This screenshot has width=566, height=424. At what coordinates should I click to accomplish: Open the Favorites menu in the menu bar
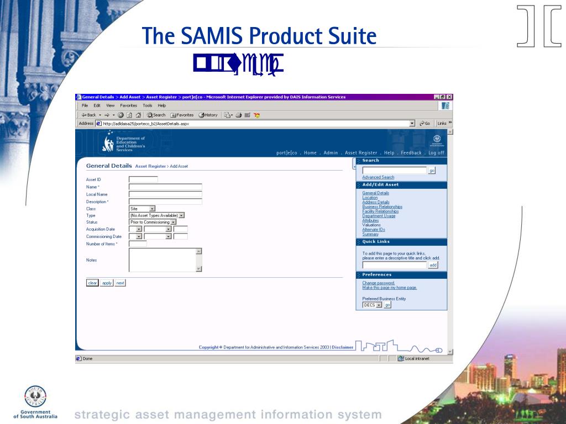click(128, 105)
